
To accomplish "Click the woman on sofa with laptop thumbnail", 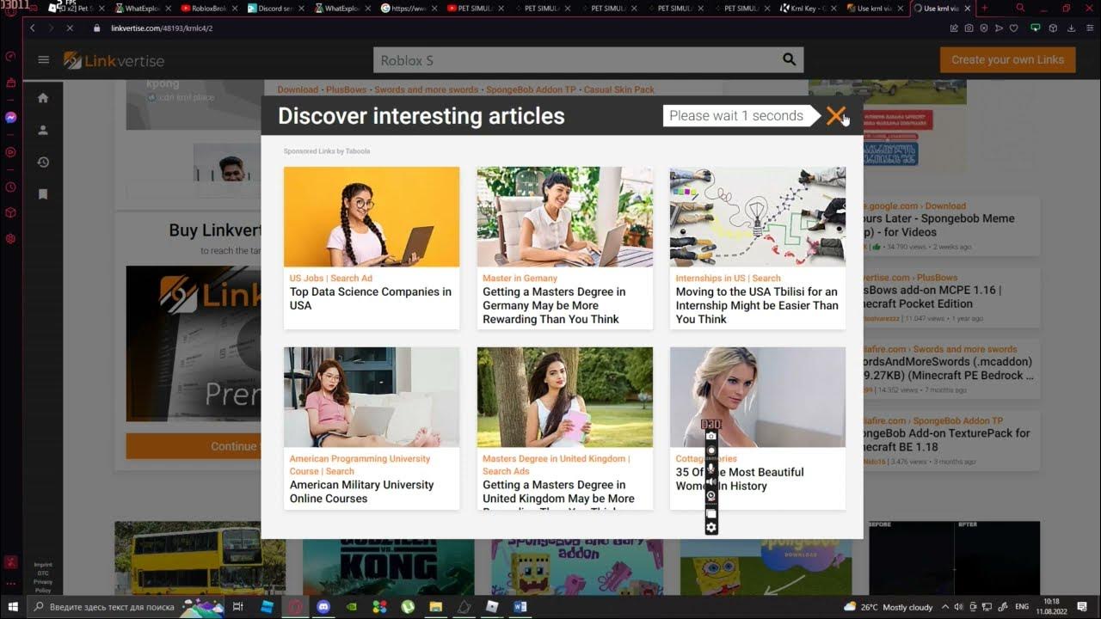I will pyautogui.click(x=372, y=397).
